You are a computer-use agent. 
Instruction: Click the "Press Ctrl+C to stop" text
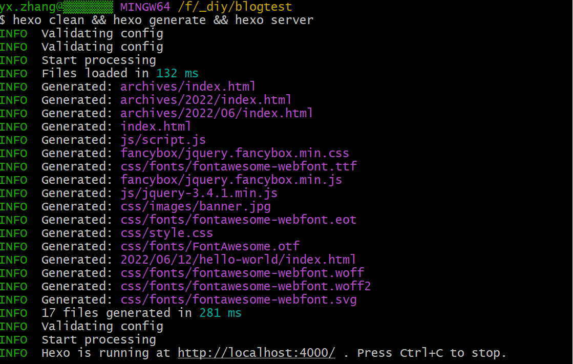click(x=431, y=353)
